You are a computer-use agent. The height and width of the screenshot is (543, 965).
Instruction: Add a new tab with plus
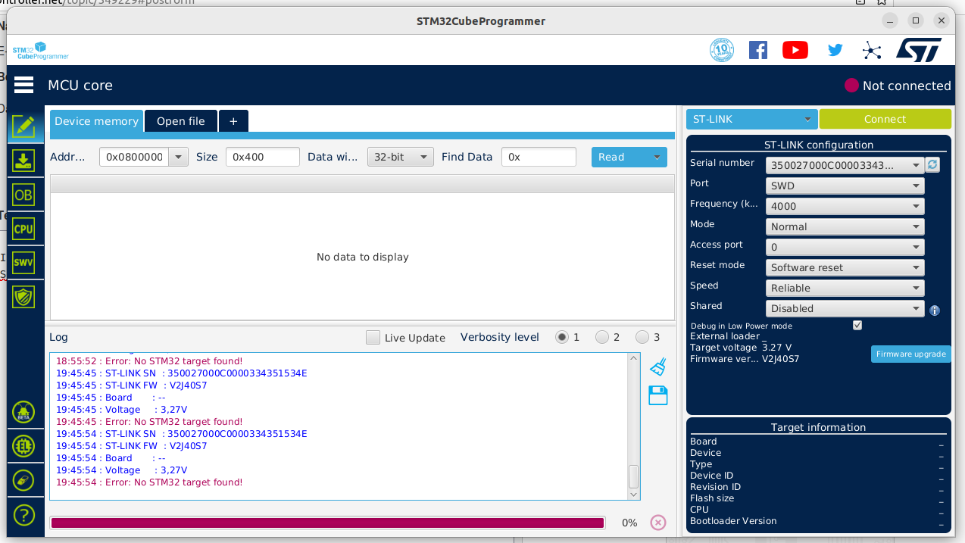click(233, 121)
